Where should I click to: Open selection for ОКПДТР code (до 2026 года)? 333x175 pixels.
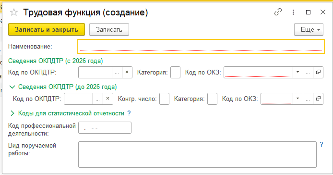coord(98,99)
